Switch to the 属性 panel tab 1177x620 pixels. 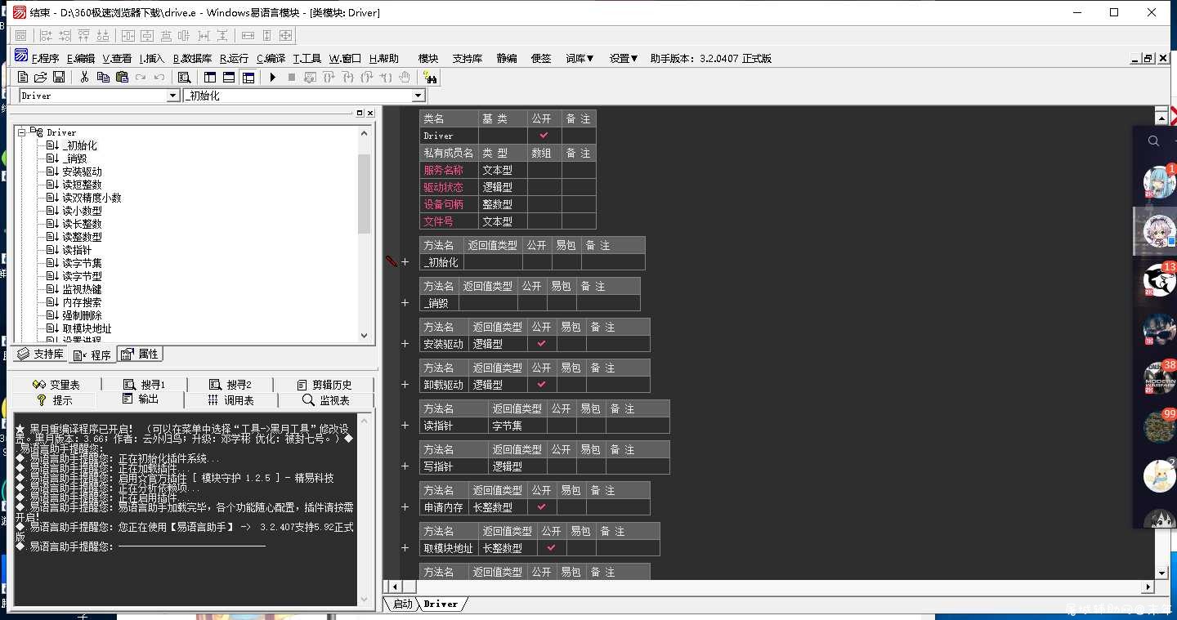click(141, 355)
